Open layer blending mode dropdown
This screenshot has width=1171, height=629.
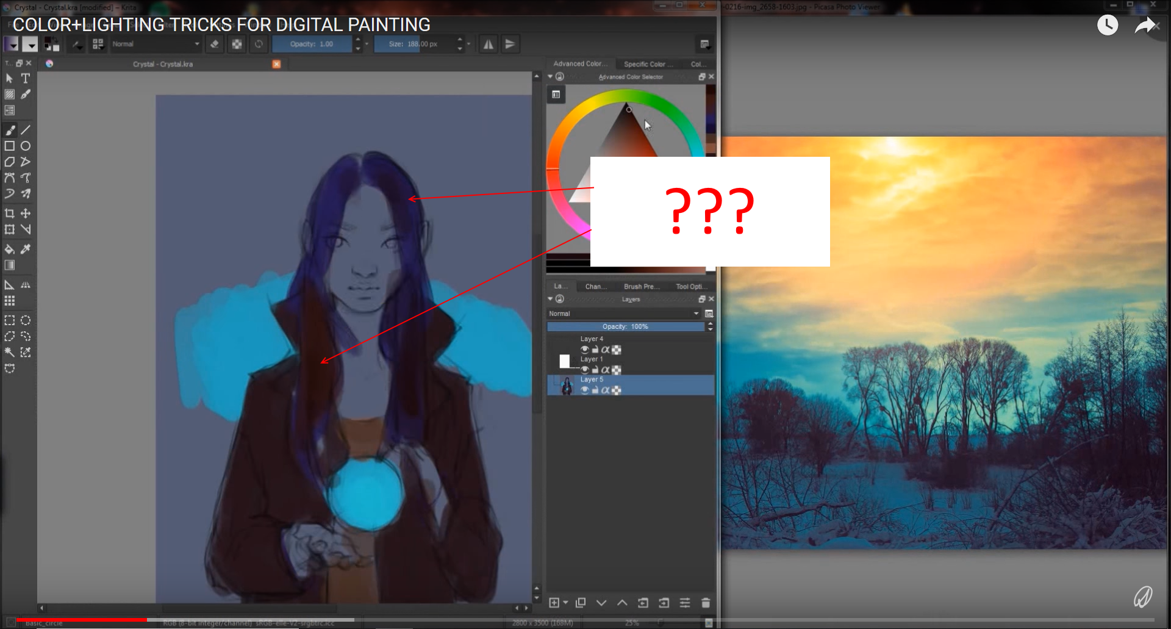623,314
